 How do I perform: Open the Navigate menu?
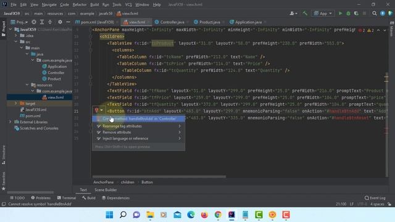tap(49, 4)
